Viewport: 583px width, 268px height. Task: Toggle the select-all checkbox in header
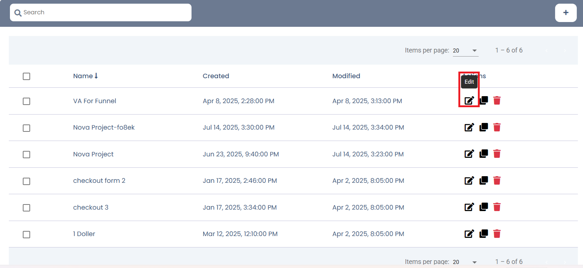click(26, 76)
